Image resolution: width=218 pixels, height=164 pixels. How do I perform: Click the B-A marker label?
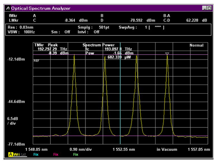pos(166,16)
